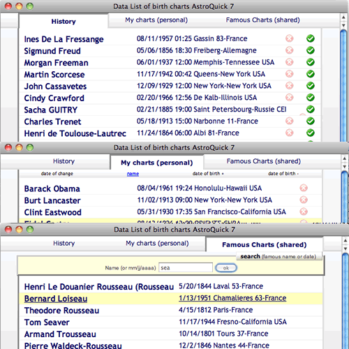Delete Barack Obama from personal charts
The width and height of the screenshot is (349, 349).
click(304, 188)
